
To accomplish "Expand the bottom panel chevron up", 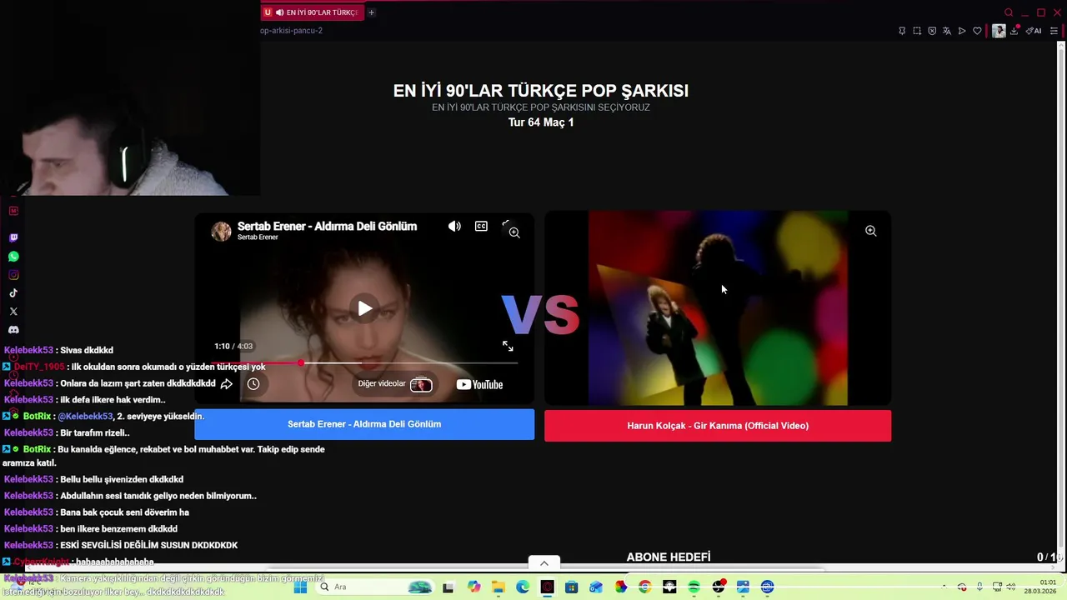I will pyautogui.click(x=544, y=563).
